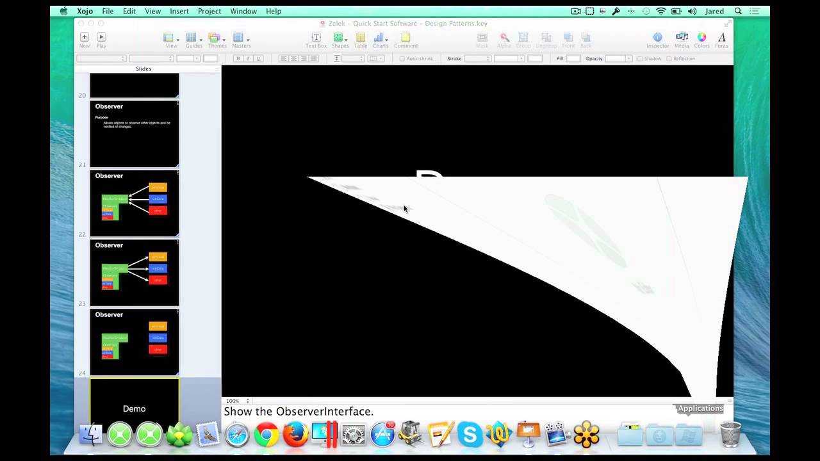Screen dimensions: 820x461
Task: Toggle Bold text formatting
Action: click(x=238, y=58)
